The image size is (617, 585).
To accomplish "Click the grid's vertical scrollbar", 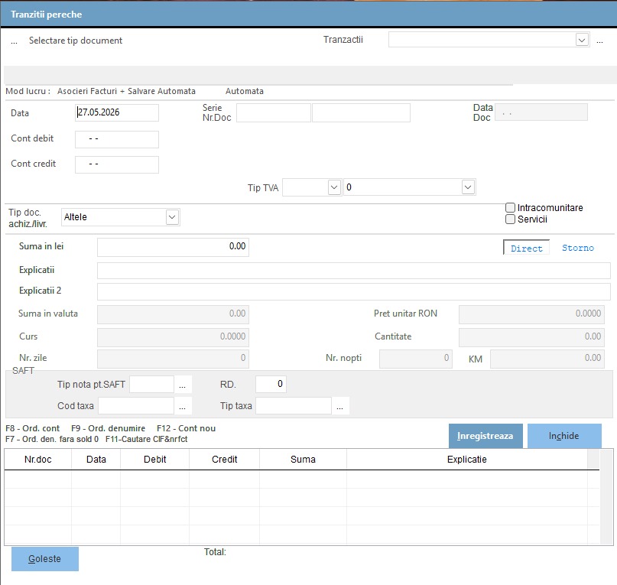I will [x=606, y=497].
